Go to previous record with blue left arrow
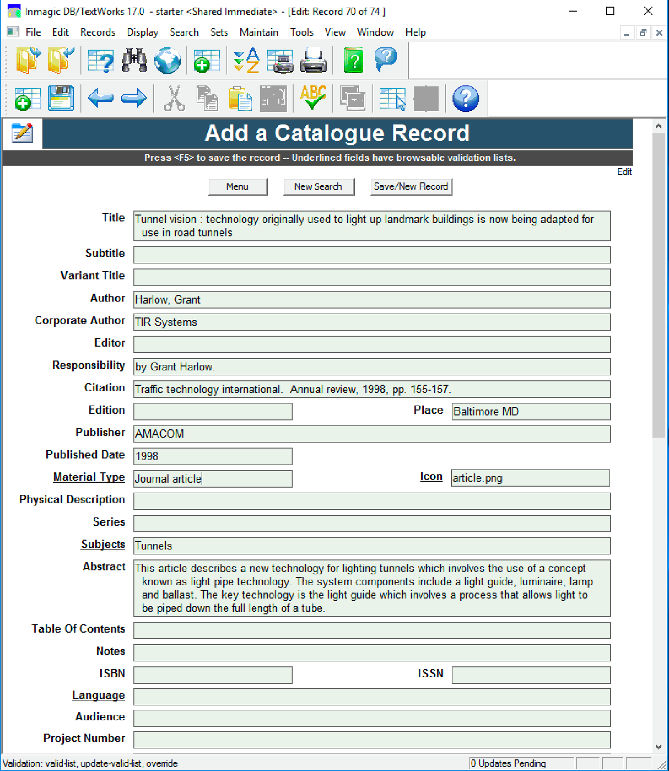 [100, 99]
